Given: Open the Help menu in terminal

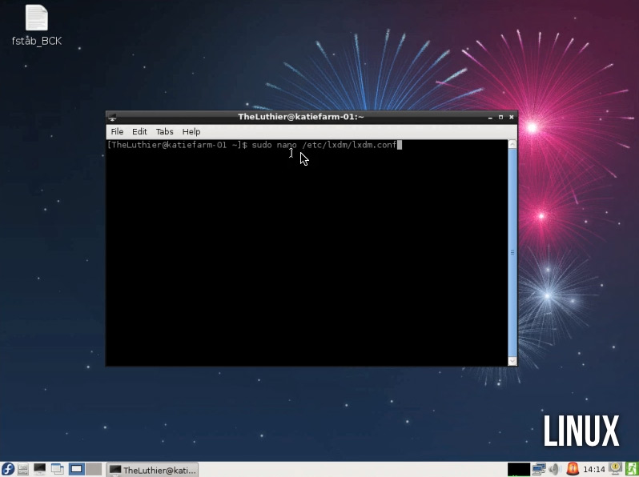Looking at the screenshot, I should pyautogui.click(x=191, y=131).
